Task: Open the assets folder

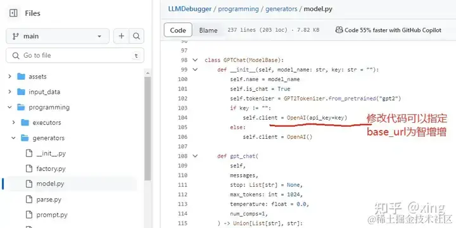Action: [x=37, y=77]
